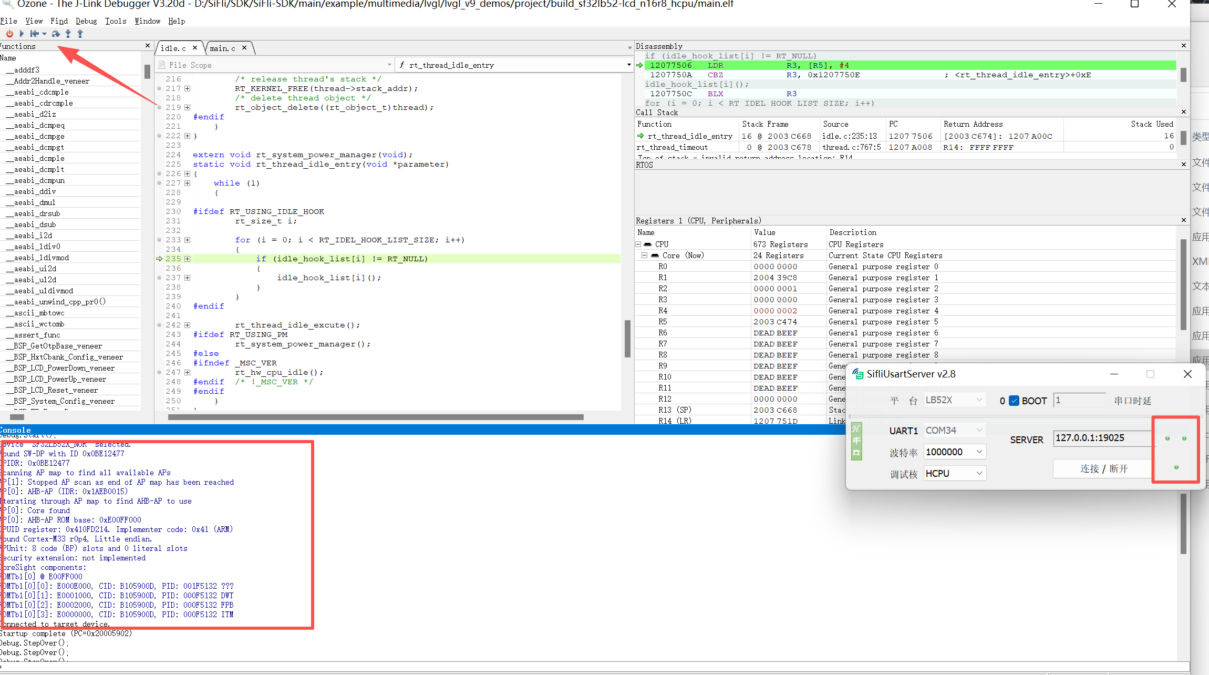Expand the fold marker on line 233
This screenshot has width=1209, height=675.
(x=187, y=240)
